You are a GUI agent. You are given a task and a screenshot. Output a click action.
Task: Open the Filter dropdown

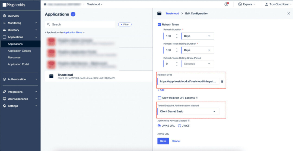click(125, 24)
